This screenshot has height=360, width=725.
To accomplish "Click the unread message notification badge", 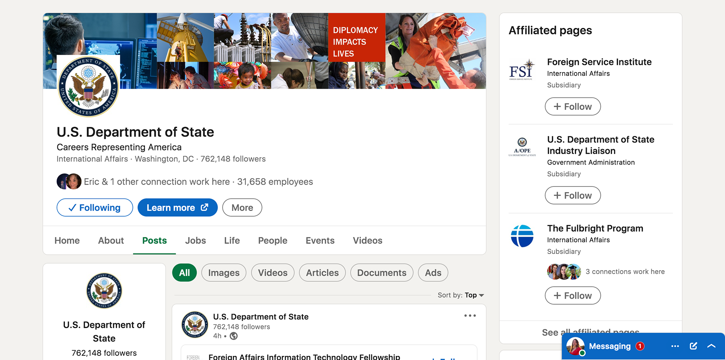I will (x=640, y=346).
